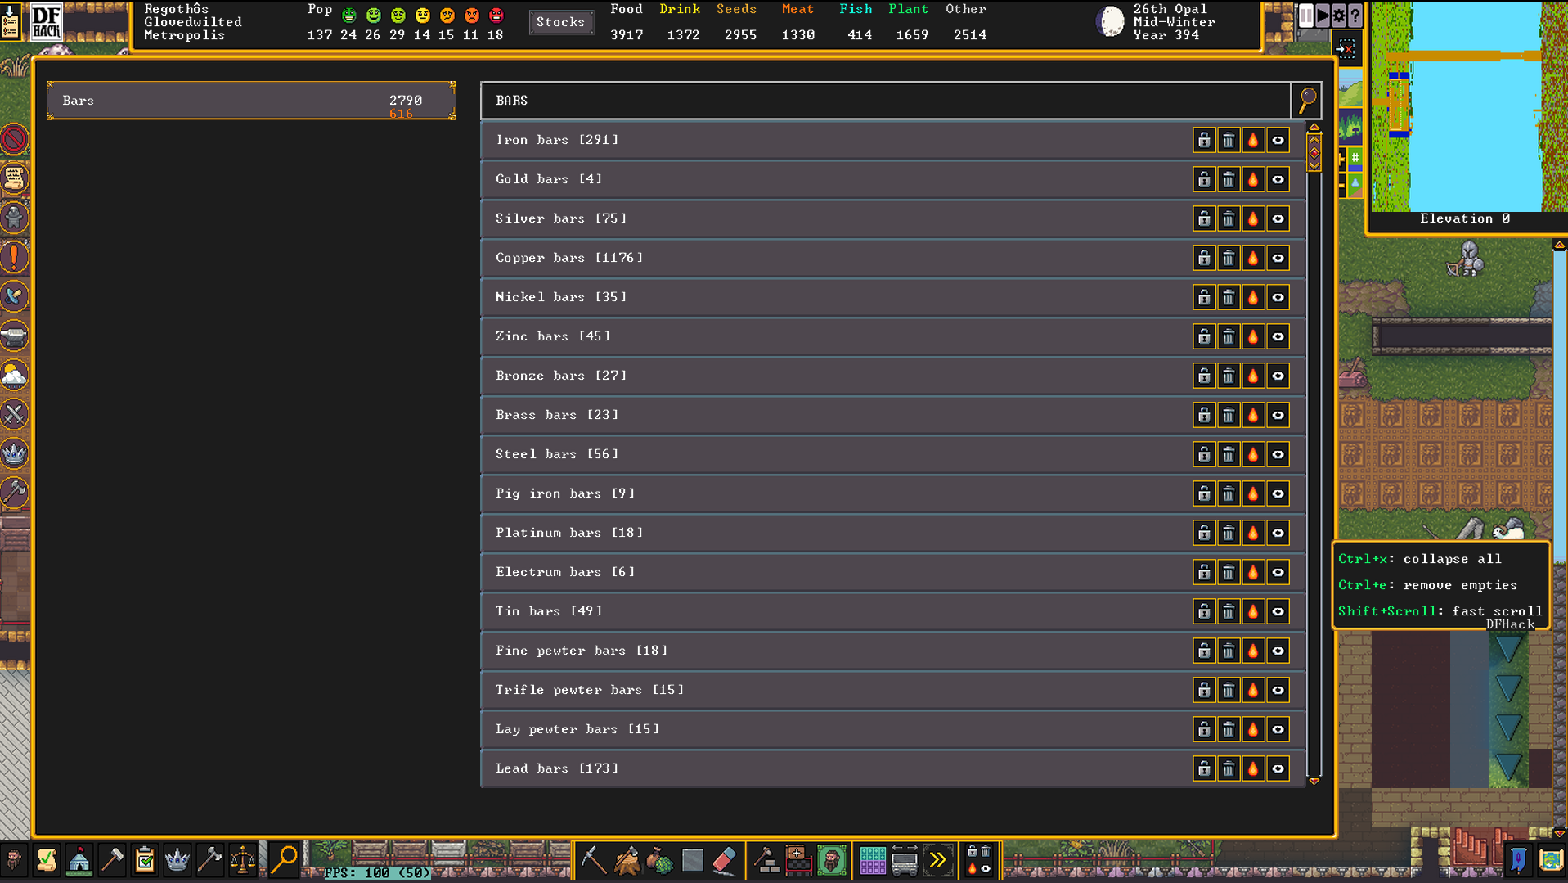Open the minecart hauling icon
This screenshot has width=1568, height=883.
coord(905,860)
